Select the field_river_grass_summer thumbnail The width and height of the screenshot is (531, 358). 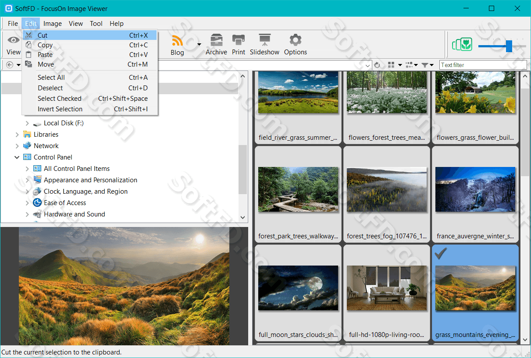pyautogui.click(x=298, y=107)
